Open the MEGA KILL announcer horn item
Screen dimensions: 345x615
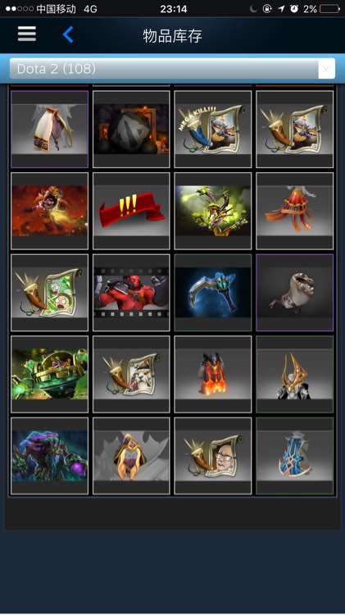(213, 130)
